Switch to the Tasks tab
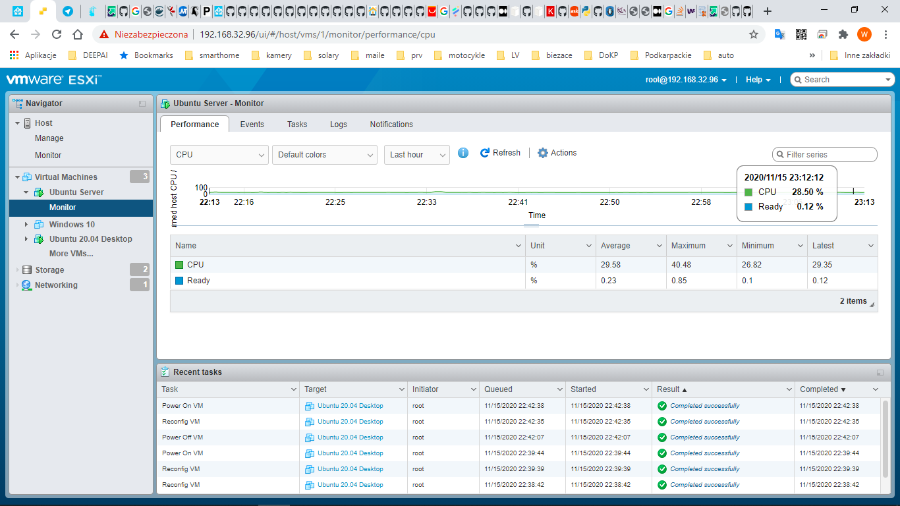900x506 pixels. (x=297, y=124)
